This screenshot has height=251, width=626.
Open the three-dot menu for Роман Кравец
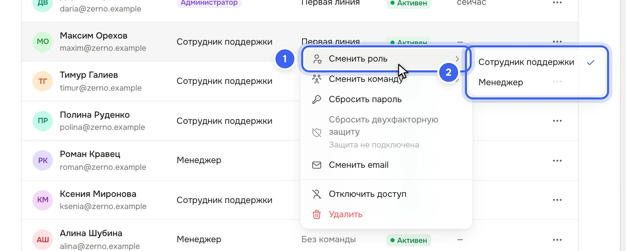(557, 161)
